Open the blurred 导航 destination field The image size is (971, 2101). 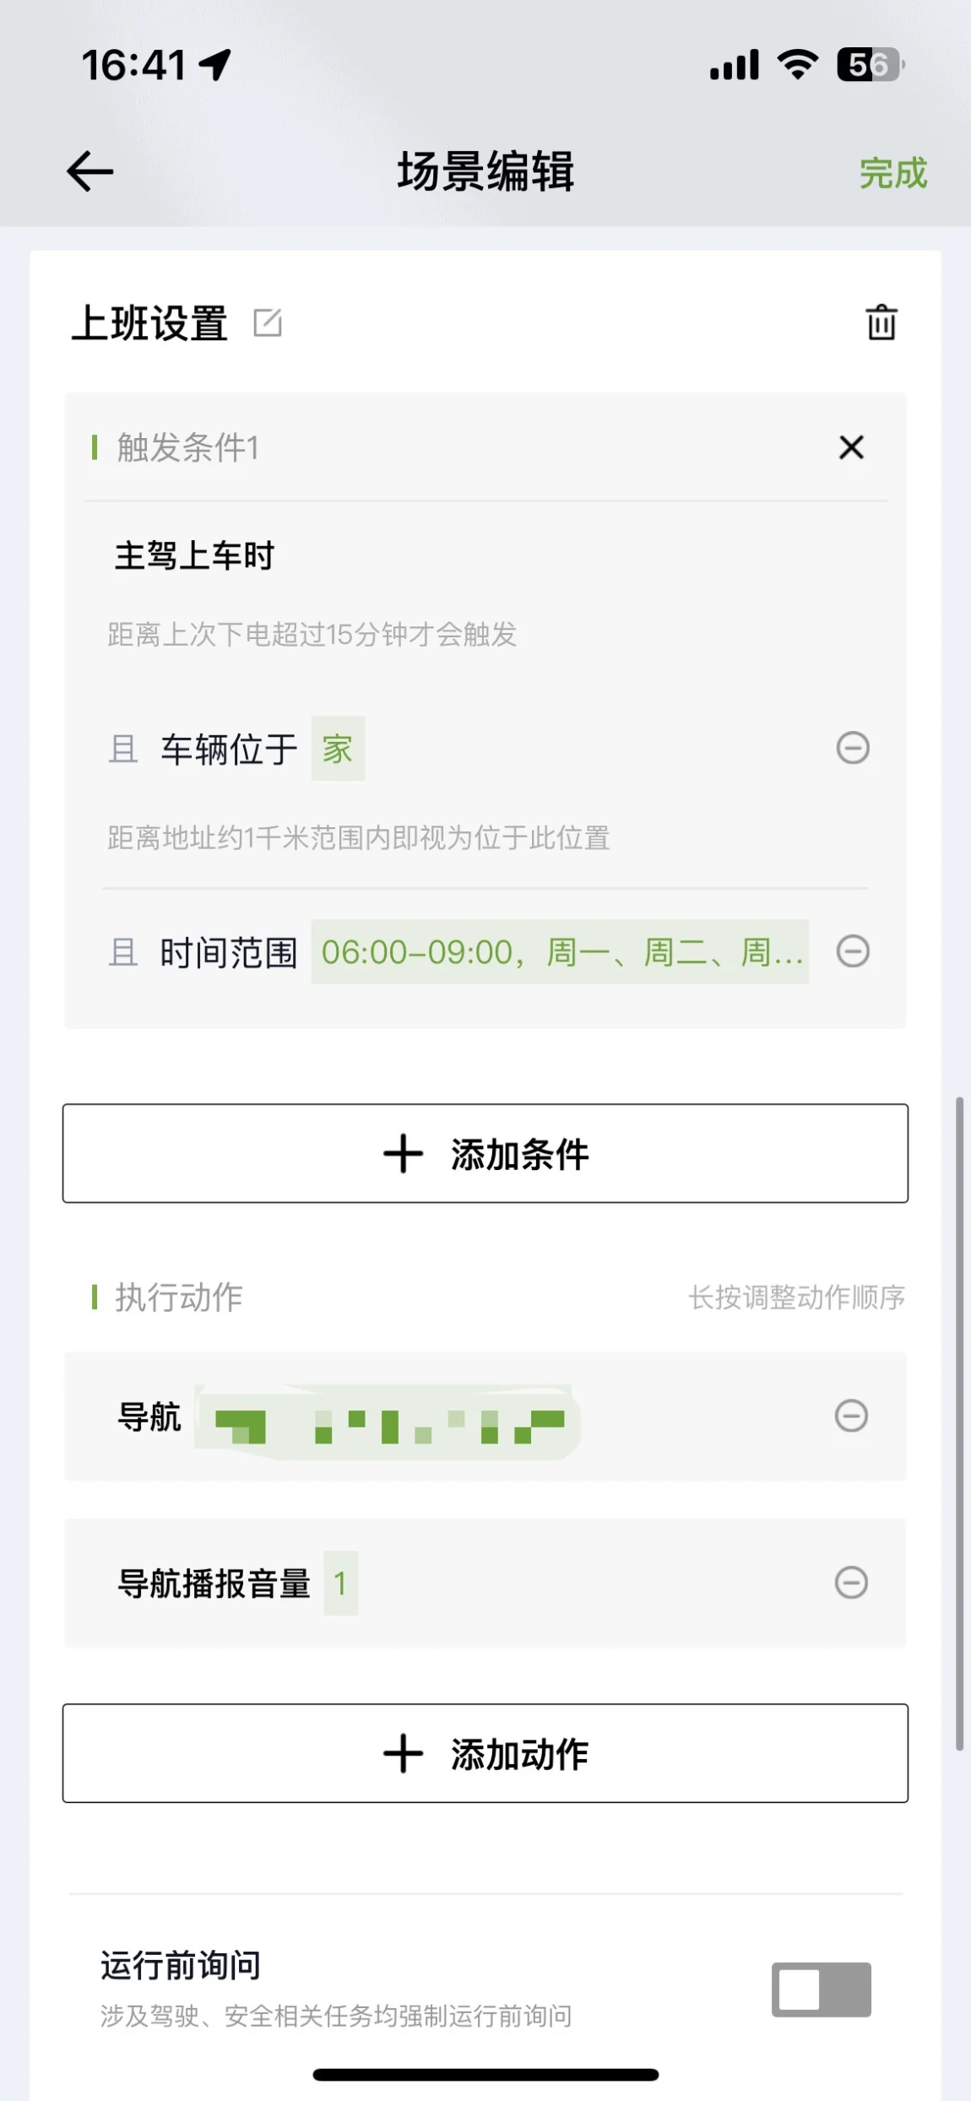[388, 1421]
